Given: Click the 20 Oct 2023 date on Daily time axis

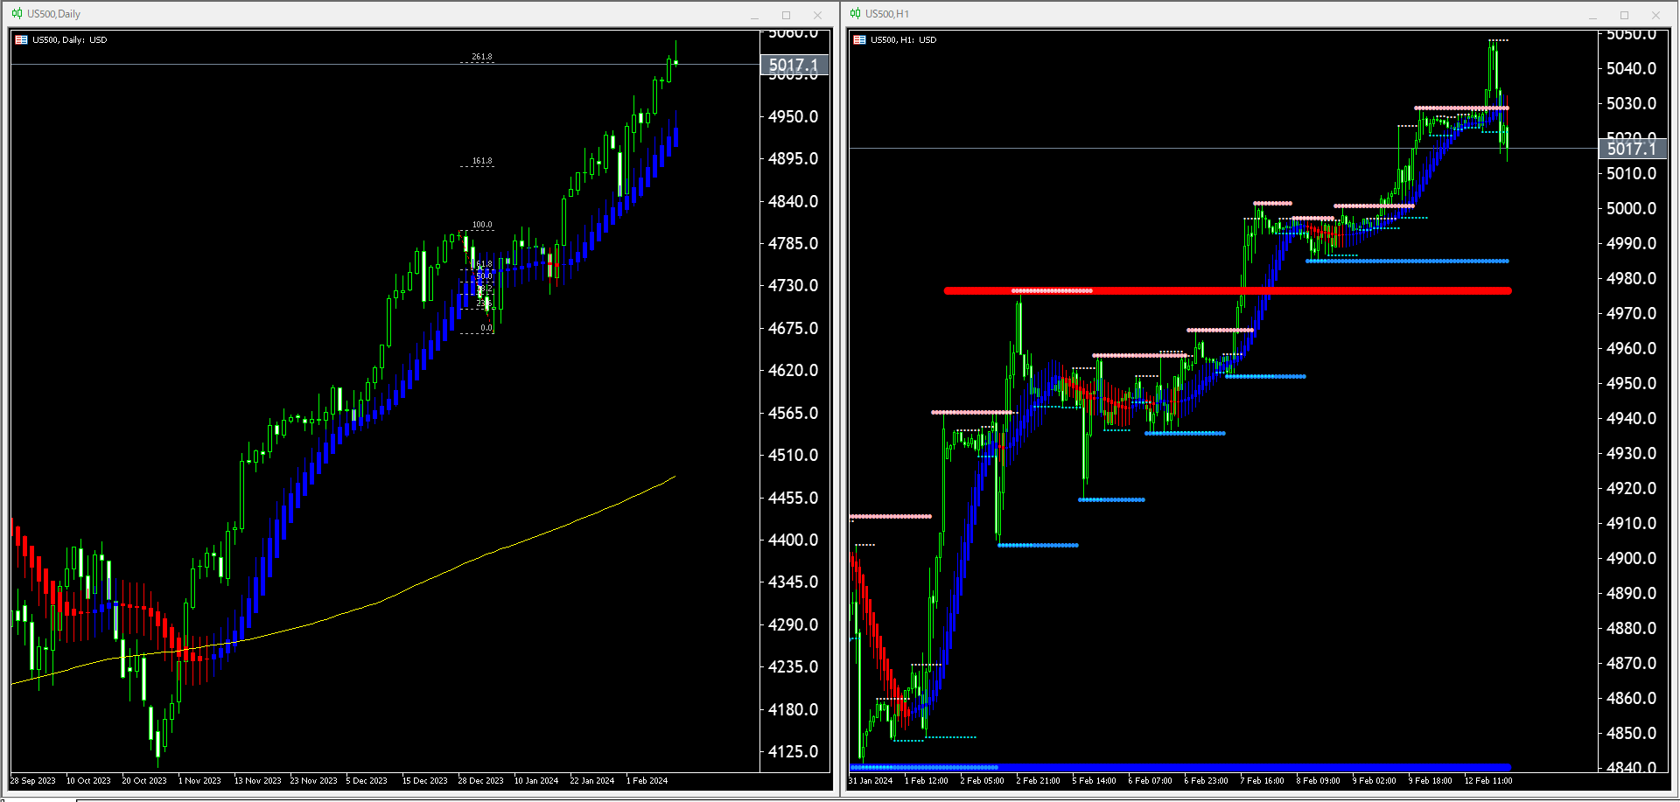Looking at the screenshot, I should (144, 781).
